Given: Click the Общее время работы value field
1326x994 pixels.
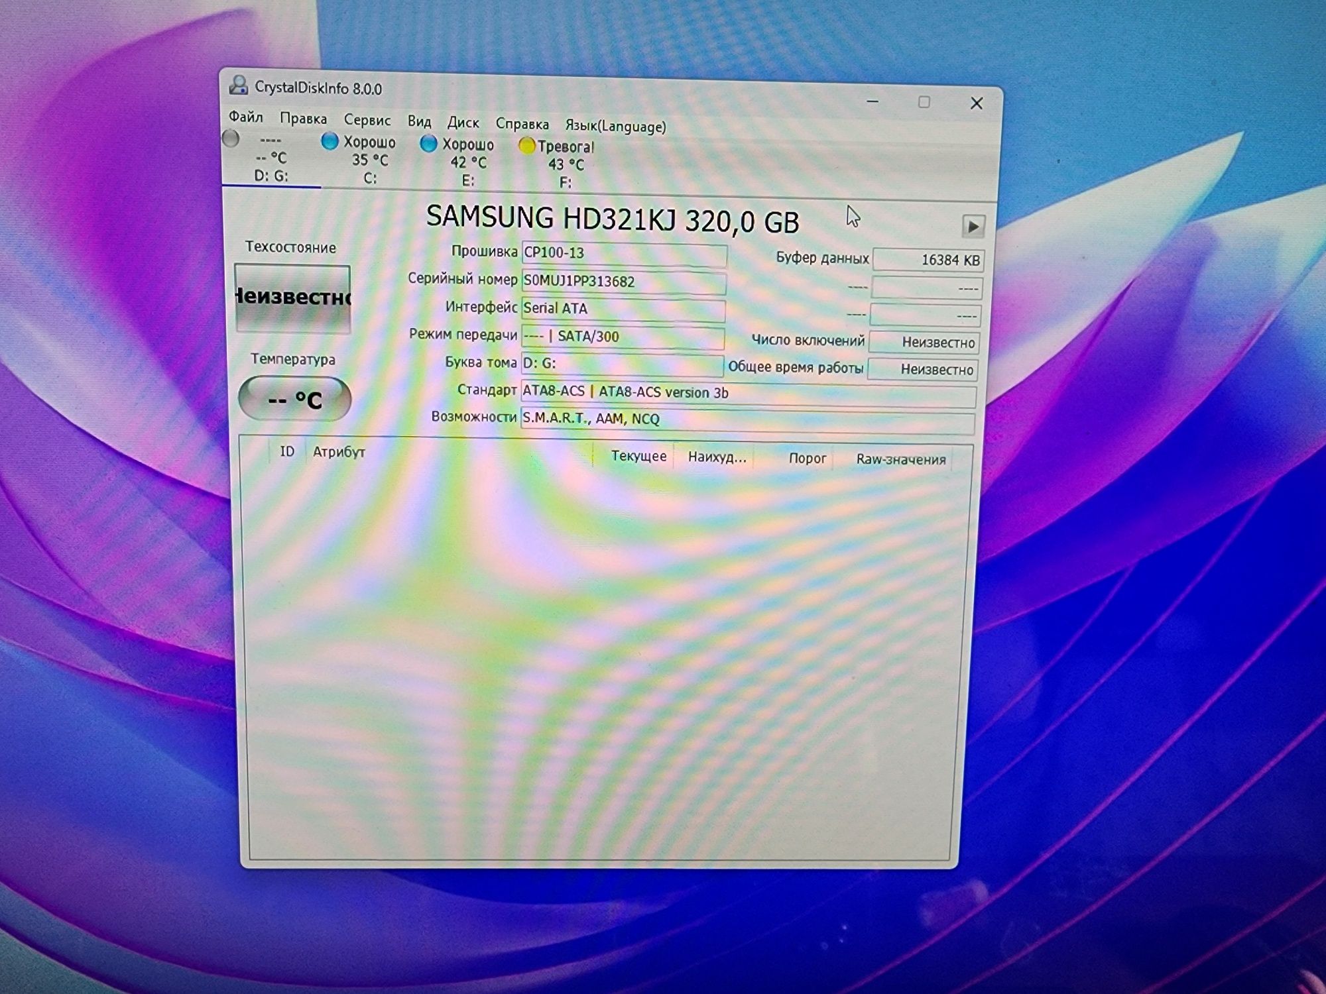Looking at the screenshot, I should point(923,370).
